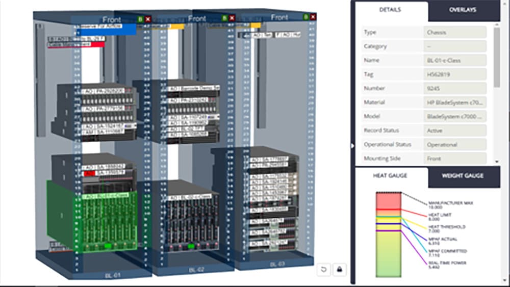Click the reset view rotate icon
This screenshot has height=287, width=510.
[x=323, y=269]
